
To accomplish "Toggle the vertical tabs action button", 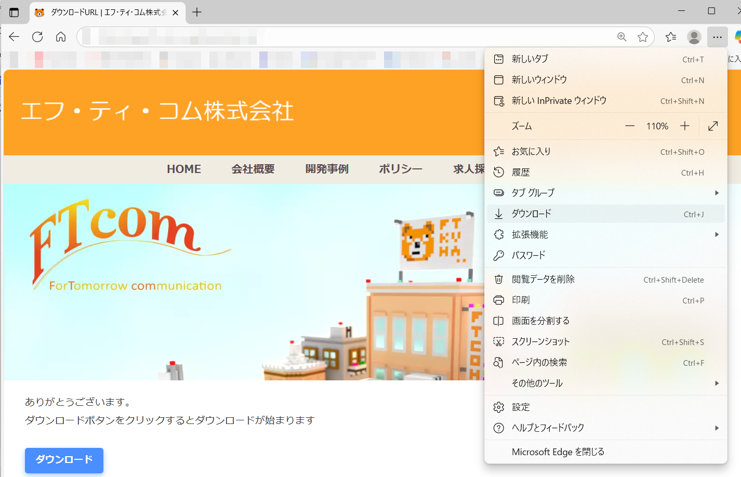I will [x=14, y=12].
